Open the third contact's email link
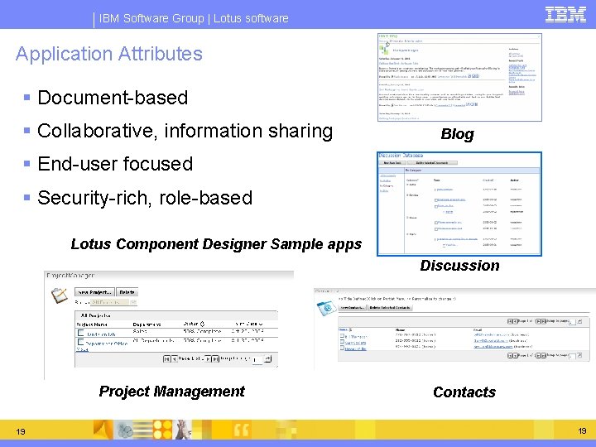The width and height of the screenshot is (596, 447). point(493,347)
